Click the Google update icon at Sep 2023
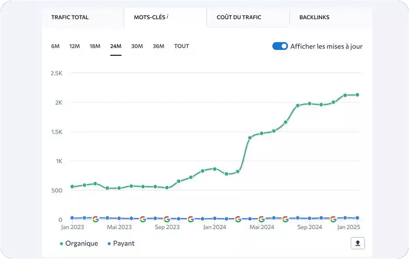This screenshot has height=259, width=409. (x=167, y=219)
